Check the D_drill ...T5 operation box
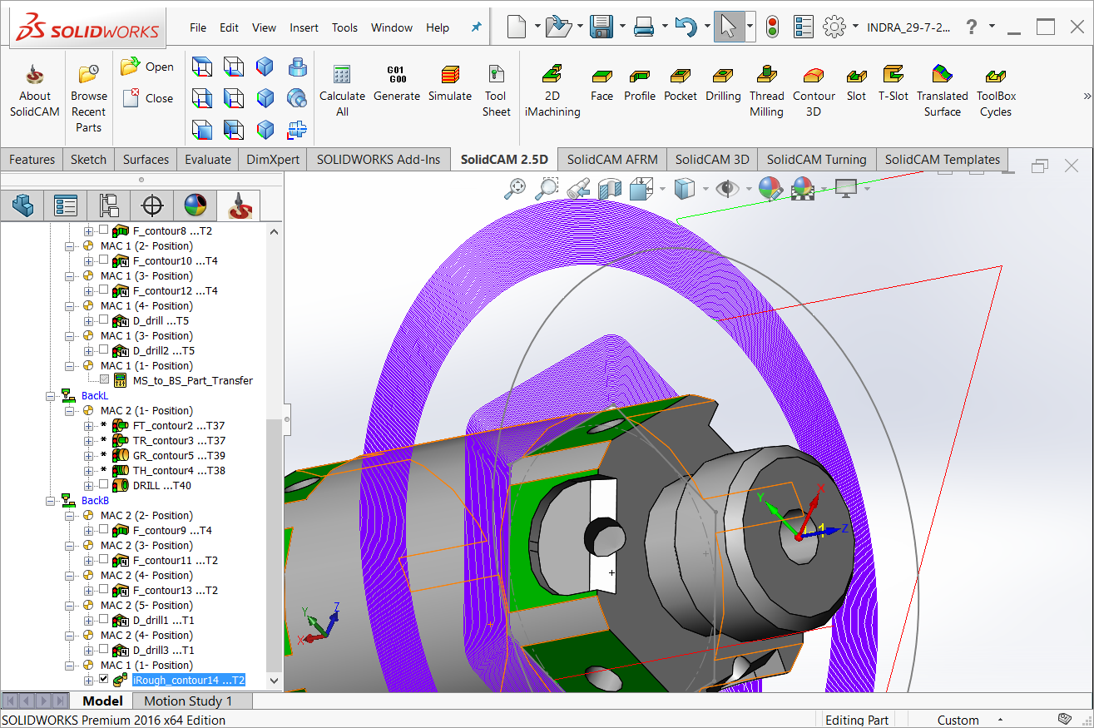The height and width of the screenshot is (728, 1094). pos(103,320)
